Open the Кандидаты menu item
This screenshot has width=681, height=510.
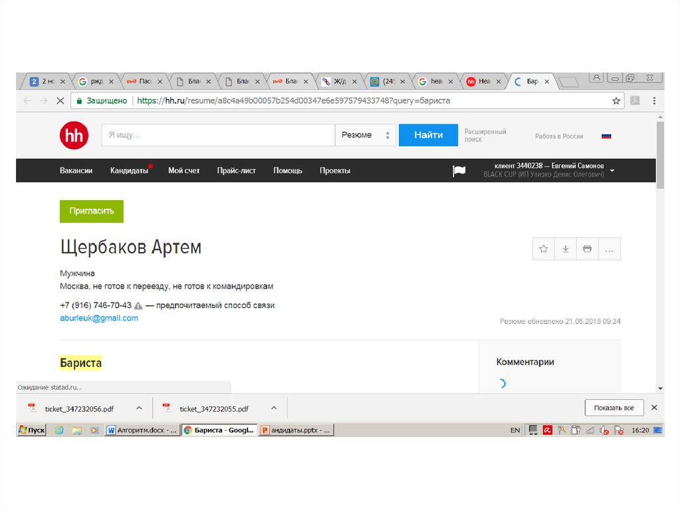[x=129, y=171]
